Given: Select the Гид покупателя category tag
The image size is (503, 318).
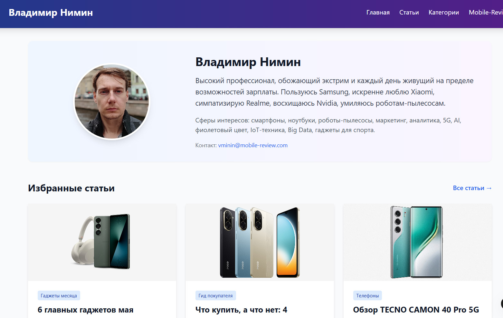Looking at the screenshot, I should pyautogui.click(x=215, y=296).
